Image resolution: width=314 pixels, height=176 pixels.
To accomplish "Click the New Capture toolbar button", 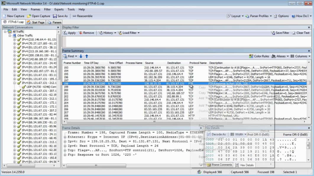I will (13, 16).
